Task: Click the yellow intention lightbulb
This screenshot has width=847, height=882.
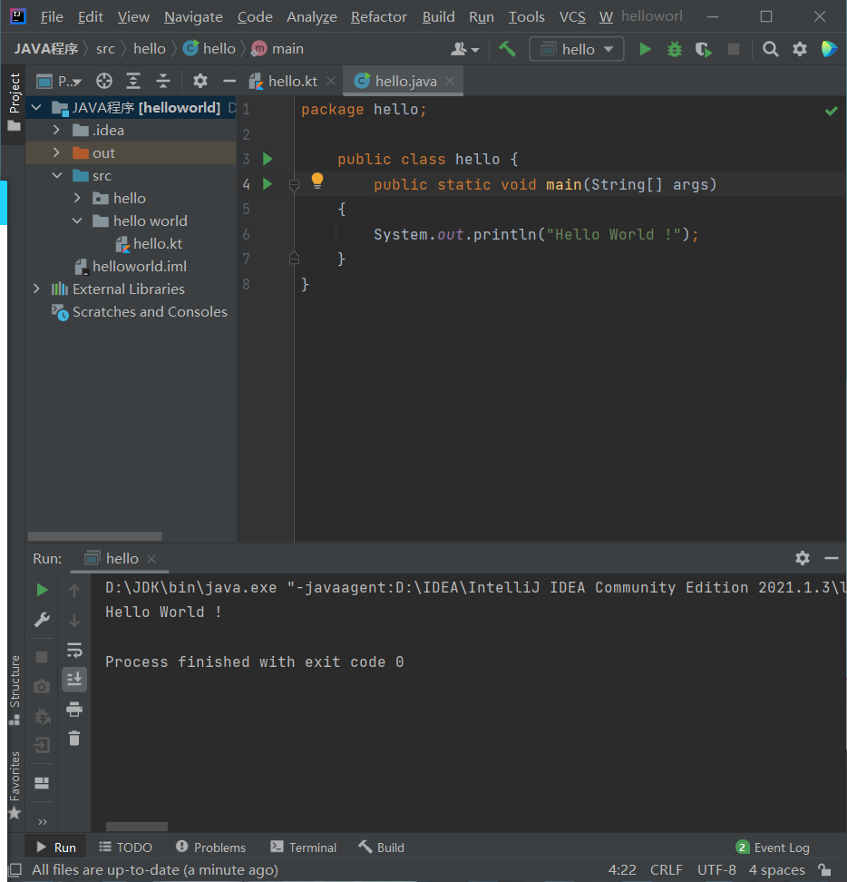Action: coord(317,181)
